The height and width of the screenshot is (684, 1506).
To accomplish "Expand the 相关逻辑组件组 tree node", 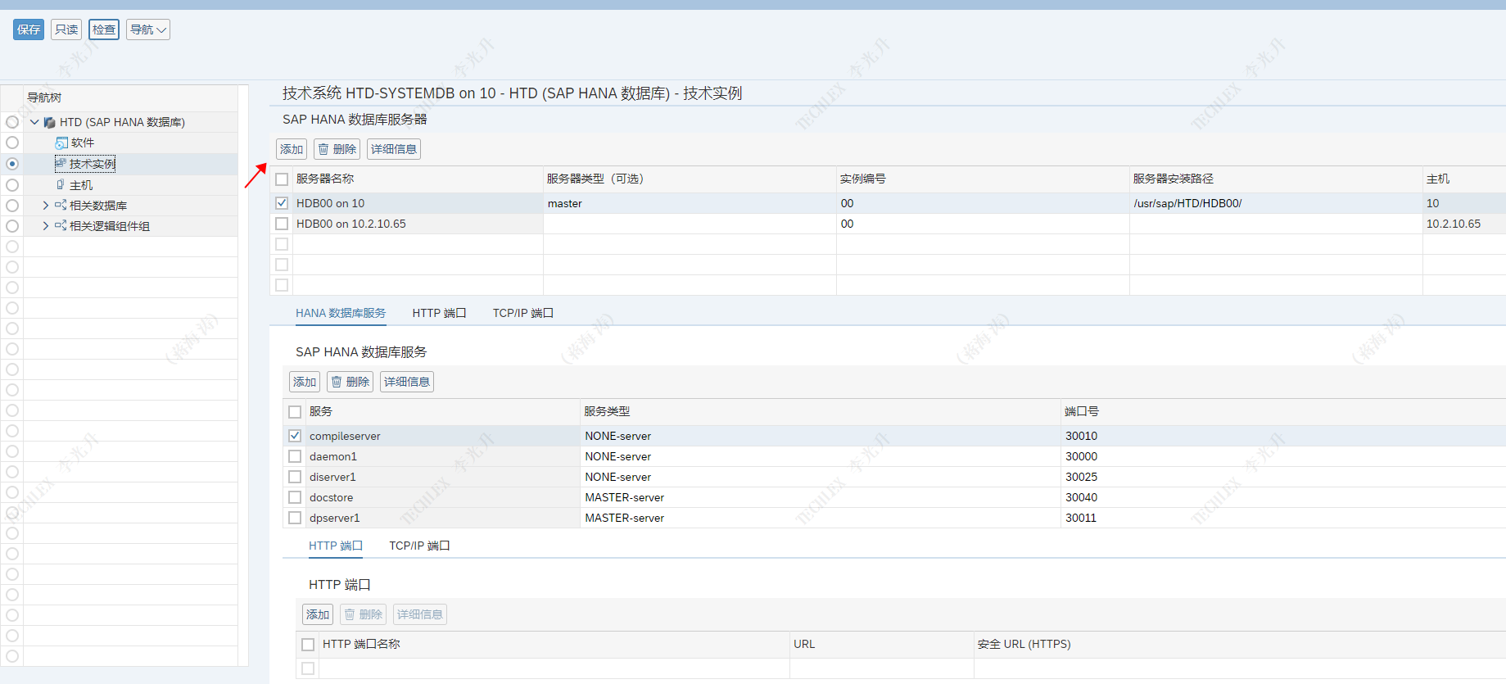I will pos(46,225).
